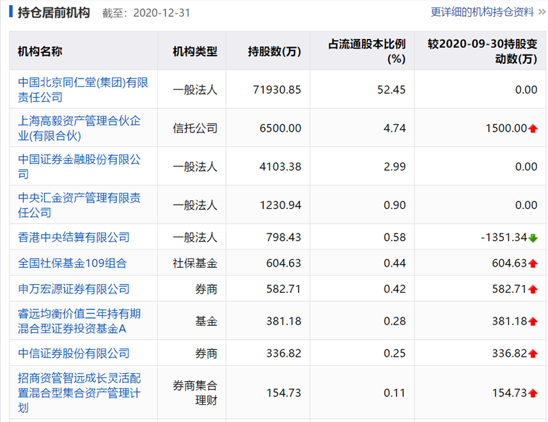Click red up arrow beside 154.73 change
Viewport: 548px width, 422px height.
tap(533, 393)
